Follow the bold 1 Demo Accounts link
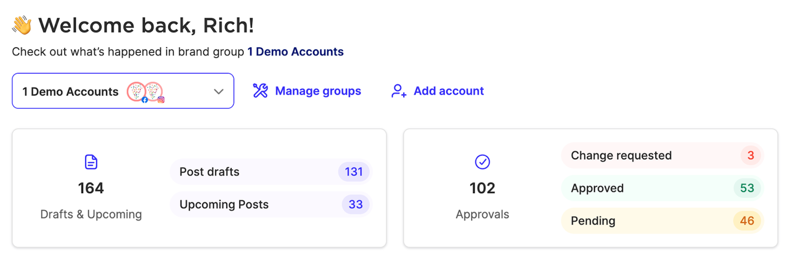Viewport: 789px width, 258px height. click(295, 52)
